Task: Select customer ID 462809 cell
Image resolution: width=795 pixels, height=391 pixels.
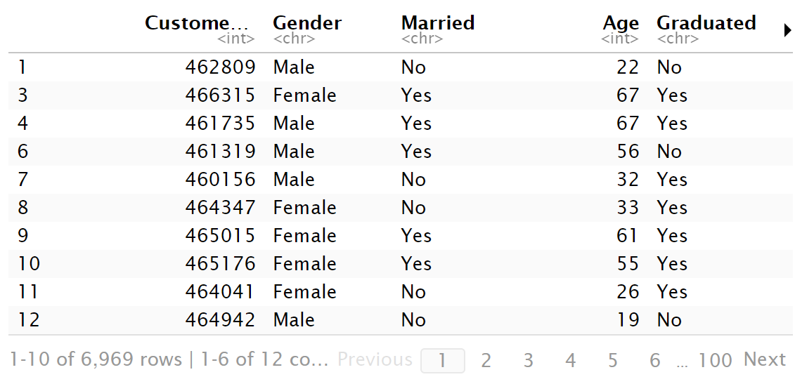Action: coord(221,67)
